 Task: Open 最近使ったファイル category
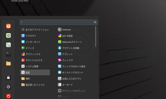(35, 85)
